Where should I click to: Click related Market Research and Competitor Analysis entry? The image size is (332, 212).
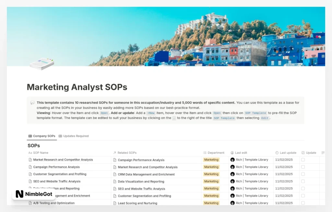pos(148,167)
